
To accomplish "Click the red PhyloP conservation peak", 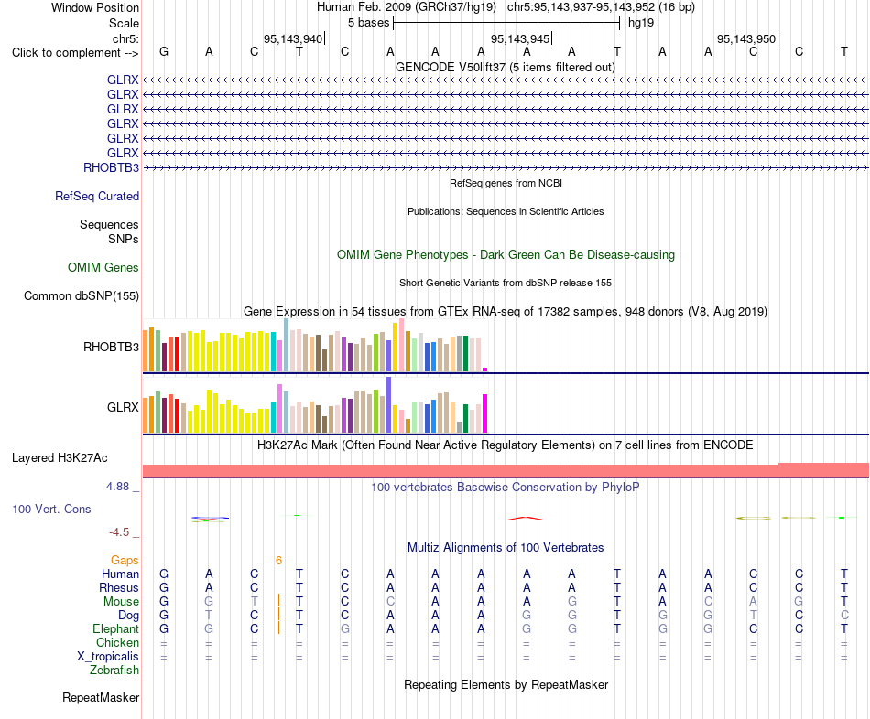I will pyautogui.click(x=526, y=519).
